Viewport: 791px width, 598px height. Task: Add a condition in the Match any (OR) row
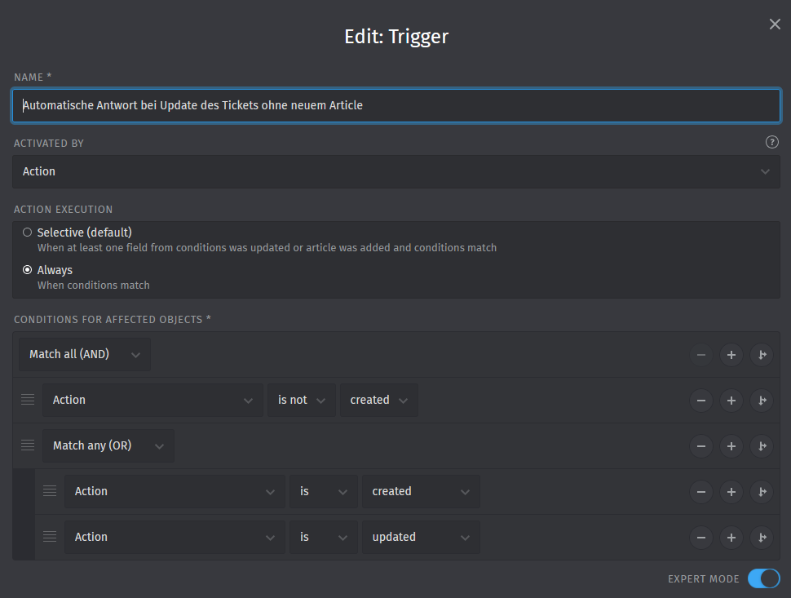tap(731, 446)
